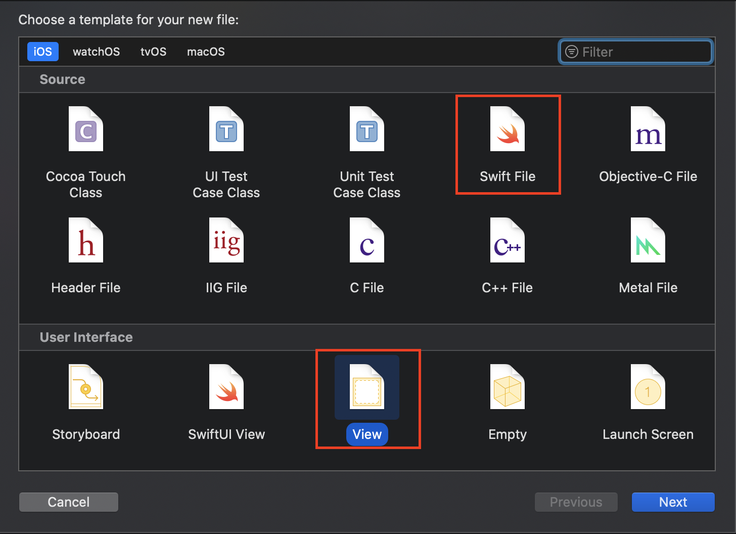The height and width of the screenshot is (534, 736).
Task: Click the "IIG File" label text
Action: [226, 288]
